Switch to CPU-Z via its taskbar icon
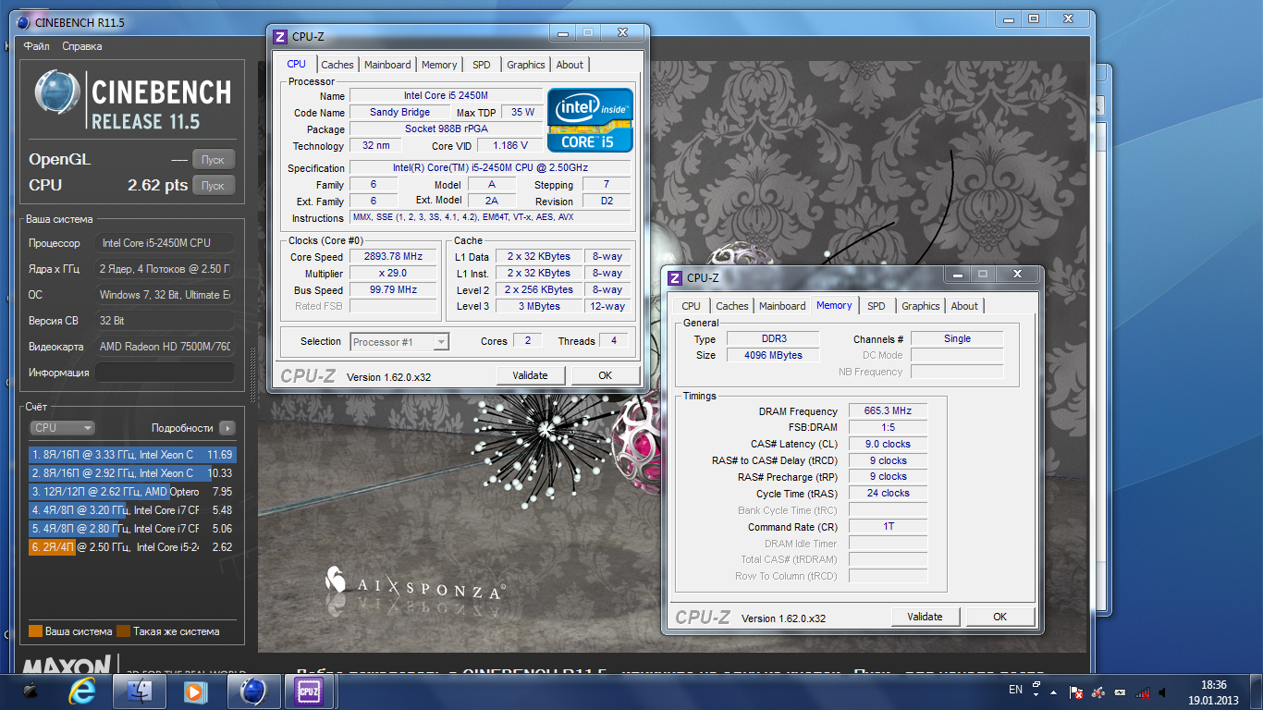 (x=309, y=691)
